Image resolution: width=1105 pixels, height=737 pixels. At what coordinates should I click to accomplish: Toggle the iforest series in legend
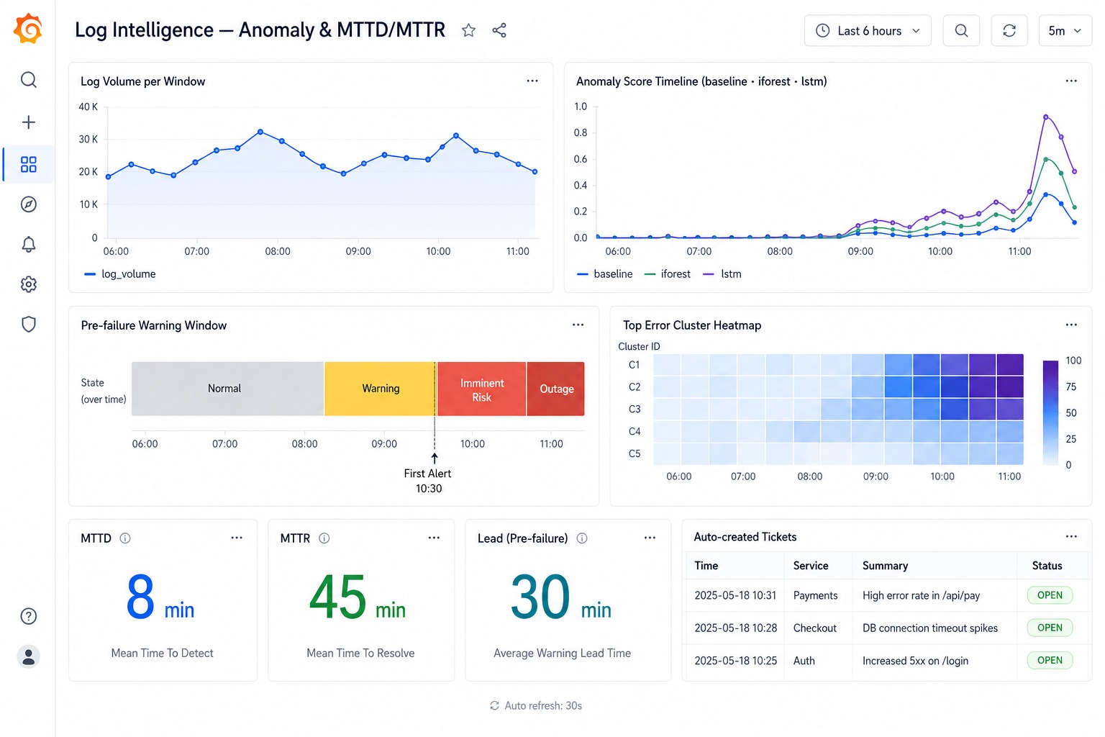point(668,274)
